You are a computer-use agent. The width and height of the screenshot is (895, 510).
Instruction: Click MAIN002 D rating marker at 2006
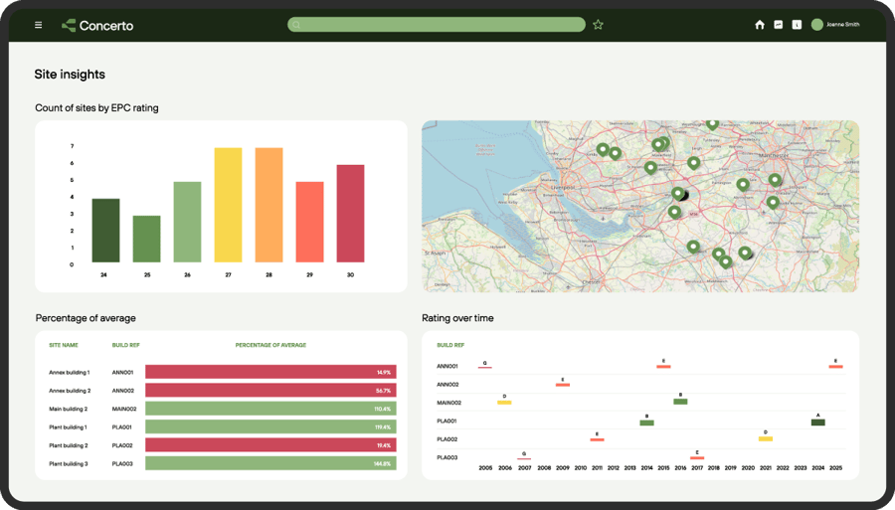tap(504, 403)
